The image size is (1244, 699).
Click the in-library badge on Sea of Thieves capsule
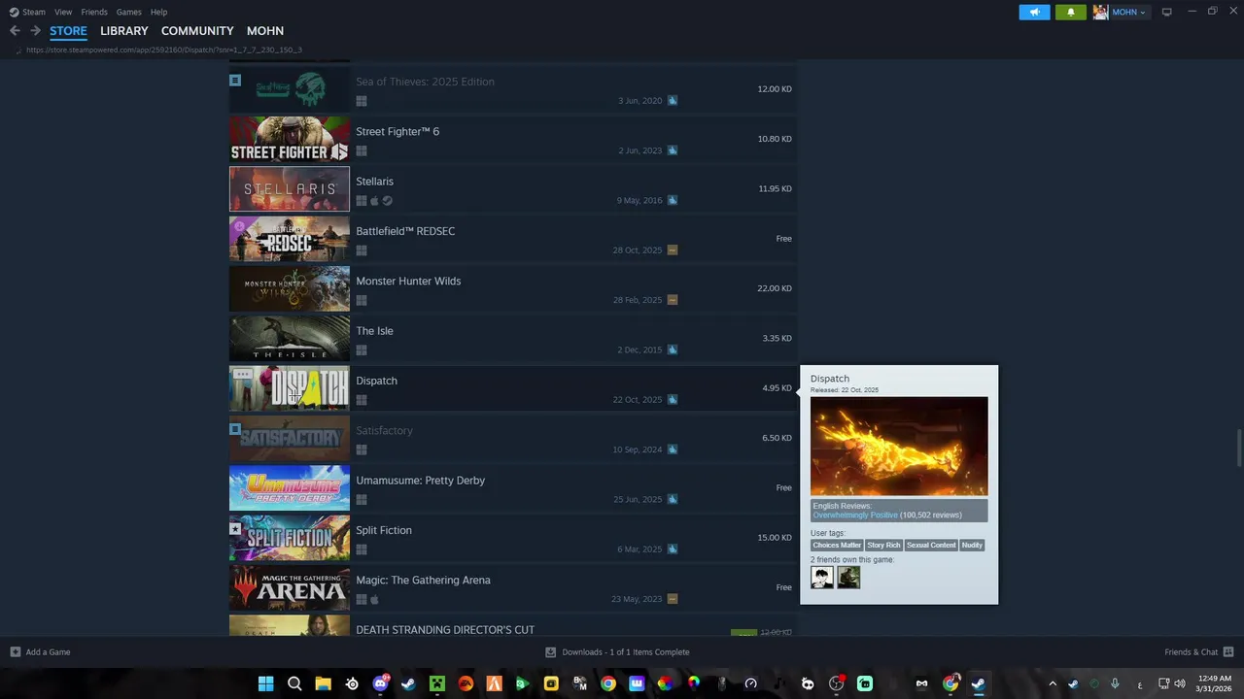pos(235,81)
